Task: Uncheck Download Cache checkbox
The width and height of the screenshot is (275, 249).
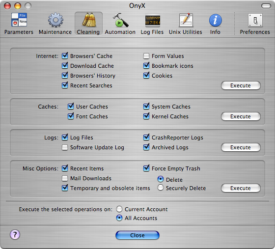Action: (x=65, y=66)
